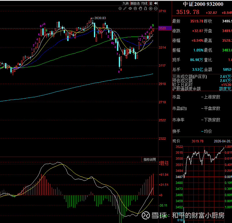
Task: Click the 指标说明 indicator description button
Action: point(150,159)
